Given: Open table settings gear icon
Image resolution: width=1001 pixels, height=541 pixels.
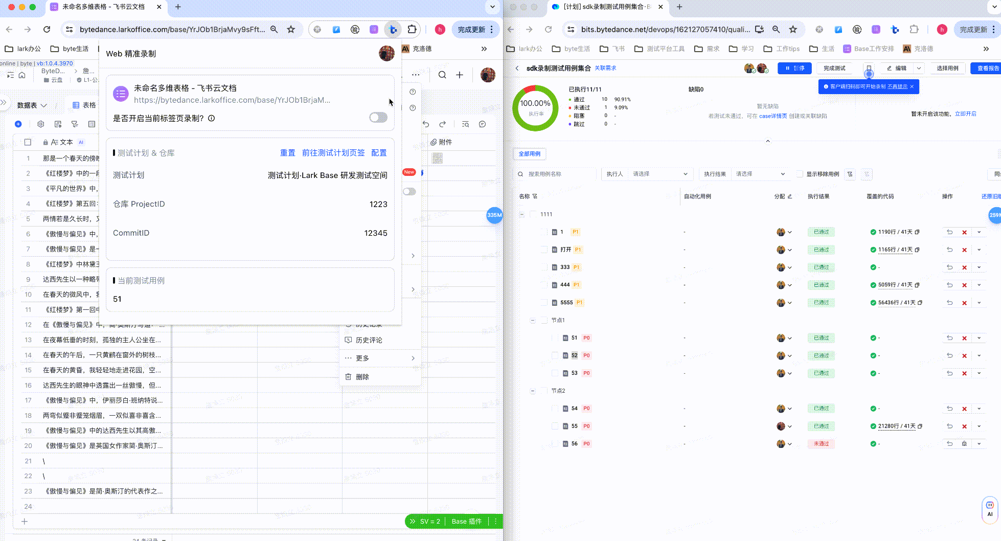Looking at the screenshot, I should click(x=41, y=124).
